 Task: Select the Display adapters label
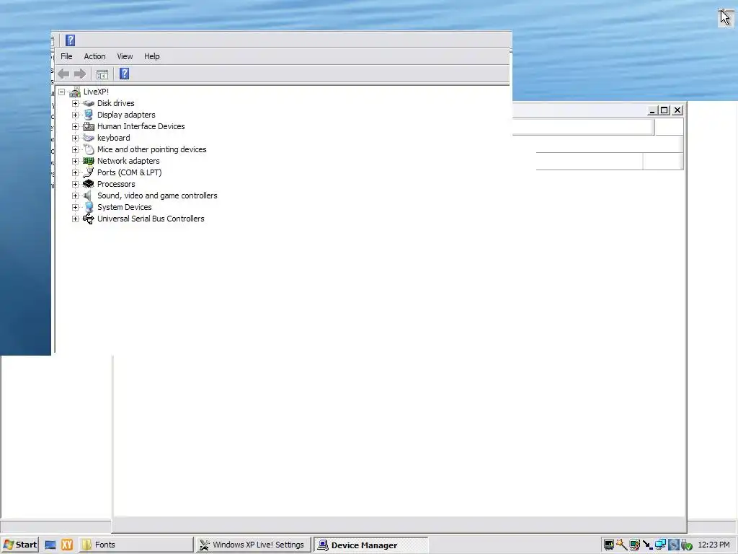(x=126, y=115)
